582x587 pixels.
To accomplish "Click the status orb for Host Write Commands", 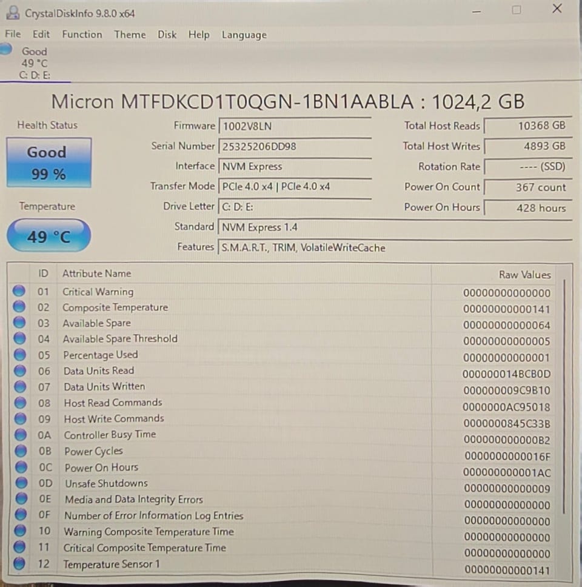I will (x=20, y=418).
